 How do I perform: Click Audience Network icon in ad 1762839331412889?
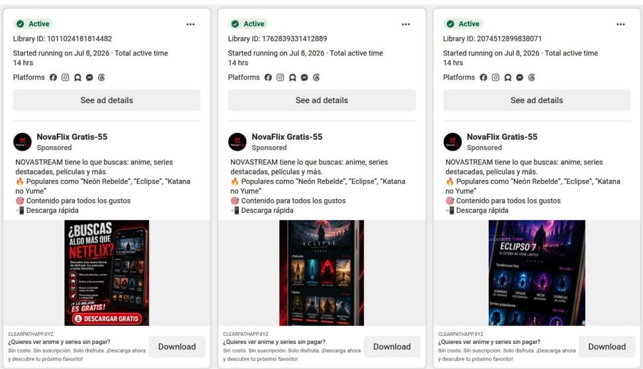pyautogui.click(x=292, y=77)
